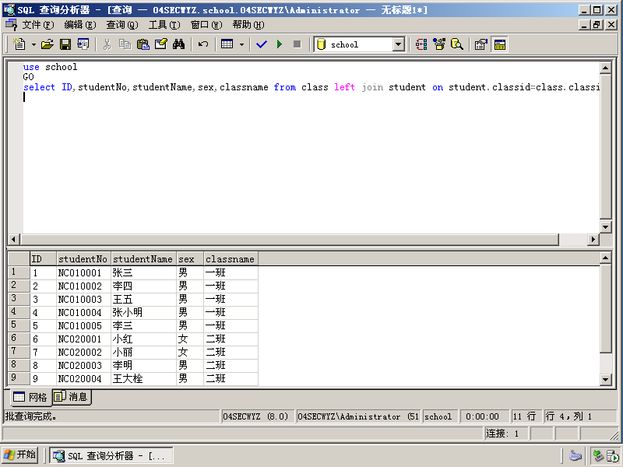Click the studentNo column header
Screen dimensions: 623x467
click(x=83, y=259)
